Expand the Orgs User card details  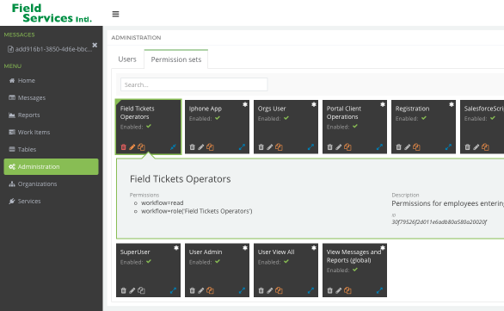point(310,147)
